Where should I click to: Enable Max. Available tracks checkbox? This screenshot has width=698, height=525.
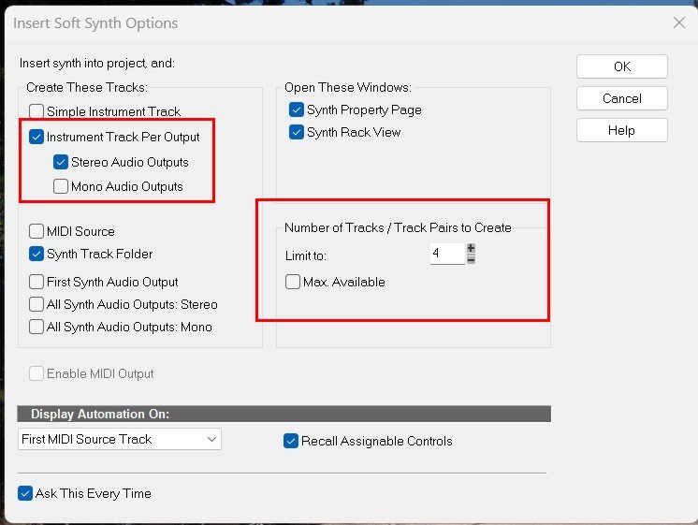(x=294, y=282)
